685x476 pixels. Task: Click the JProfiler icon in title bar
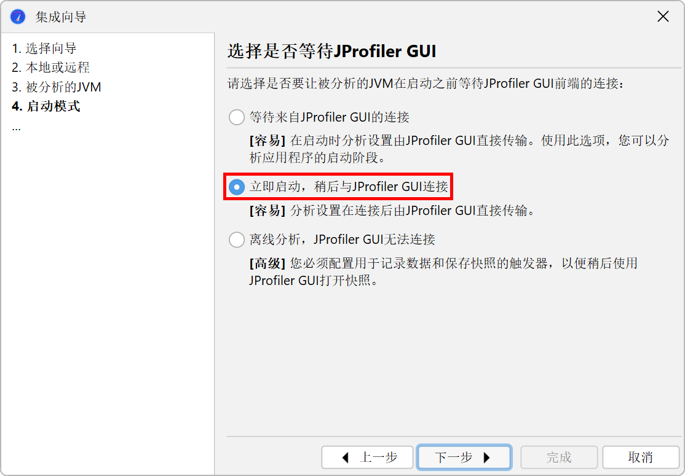[18, 17]
